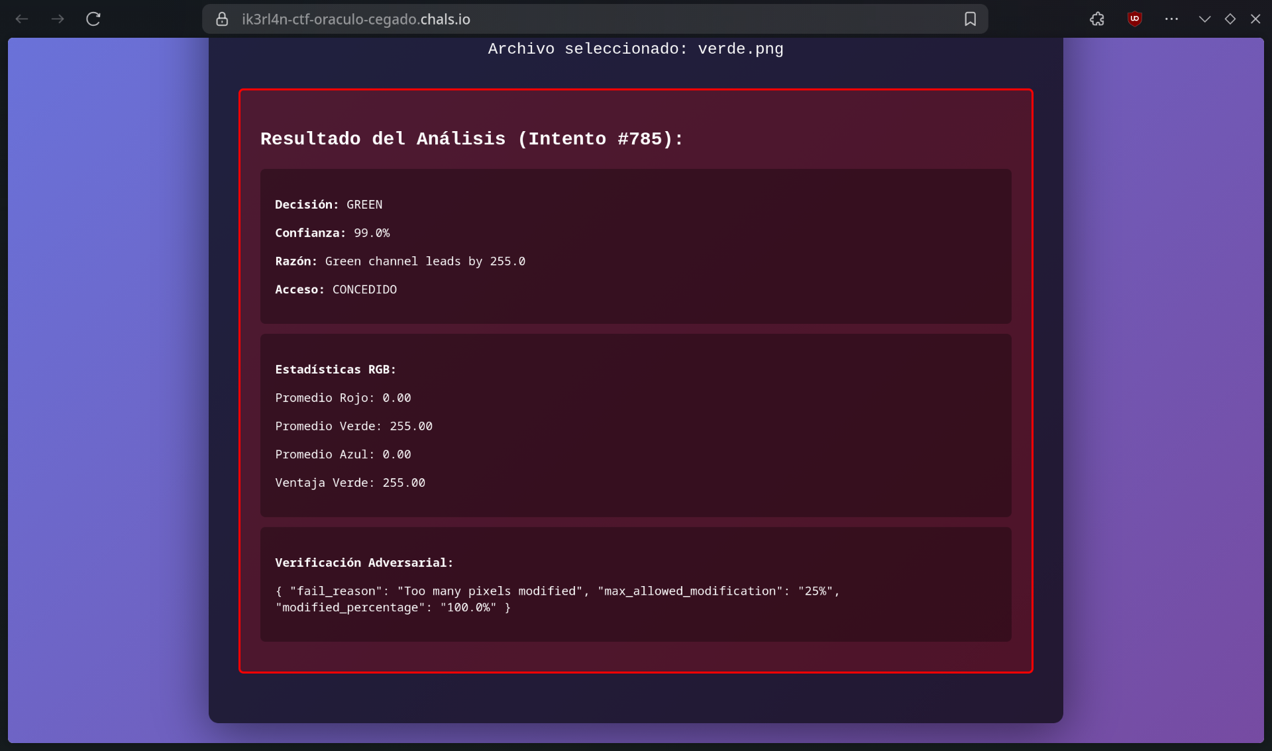The height and width of the screenshot is (751, 1272).
Task: Click the URL address bar
Action: (596, 19)
